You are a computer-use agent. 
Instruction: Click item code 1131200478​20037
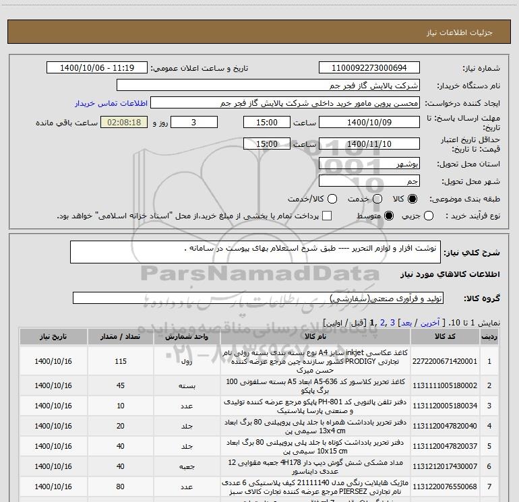point(445,446)
